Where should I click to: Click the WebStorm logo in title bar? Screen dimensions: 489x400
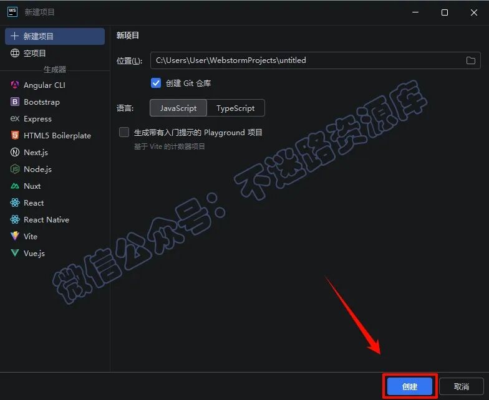tap(12, 12)
